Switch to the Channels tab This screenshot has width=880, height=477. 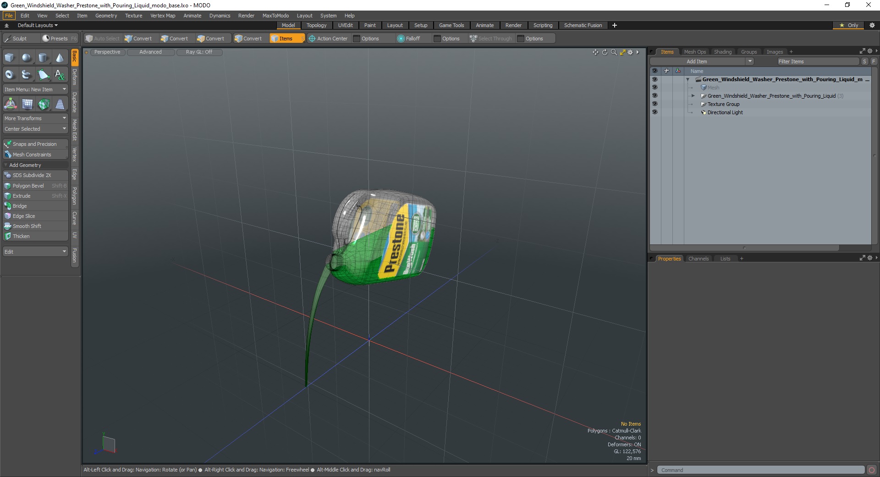coord(698,259)
